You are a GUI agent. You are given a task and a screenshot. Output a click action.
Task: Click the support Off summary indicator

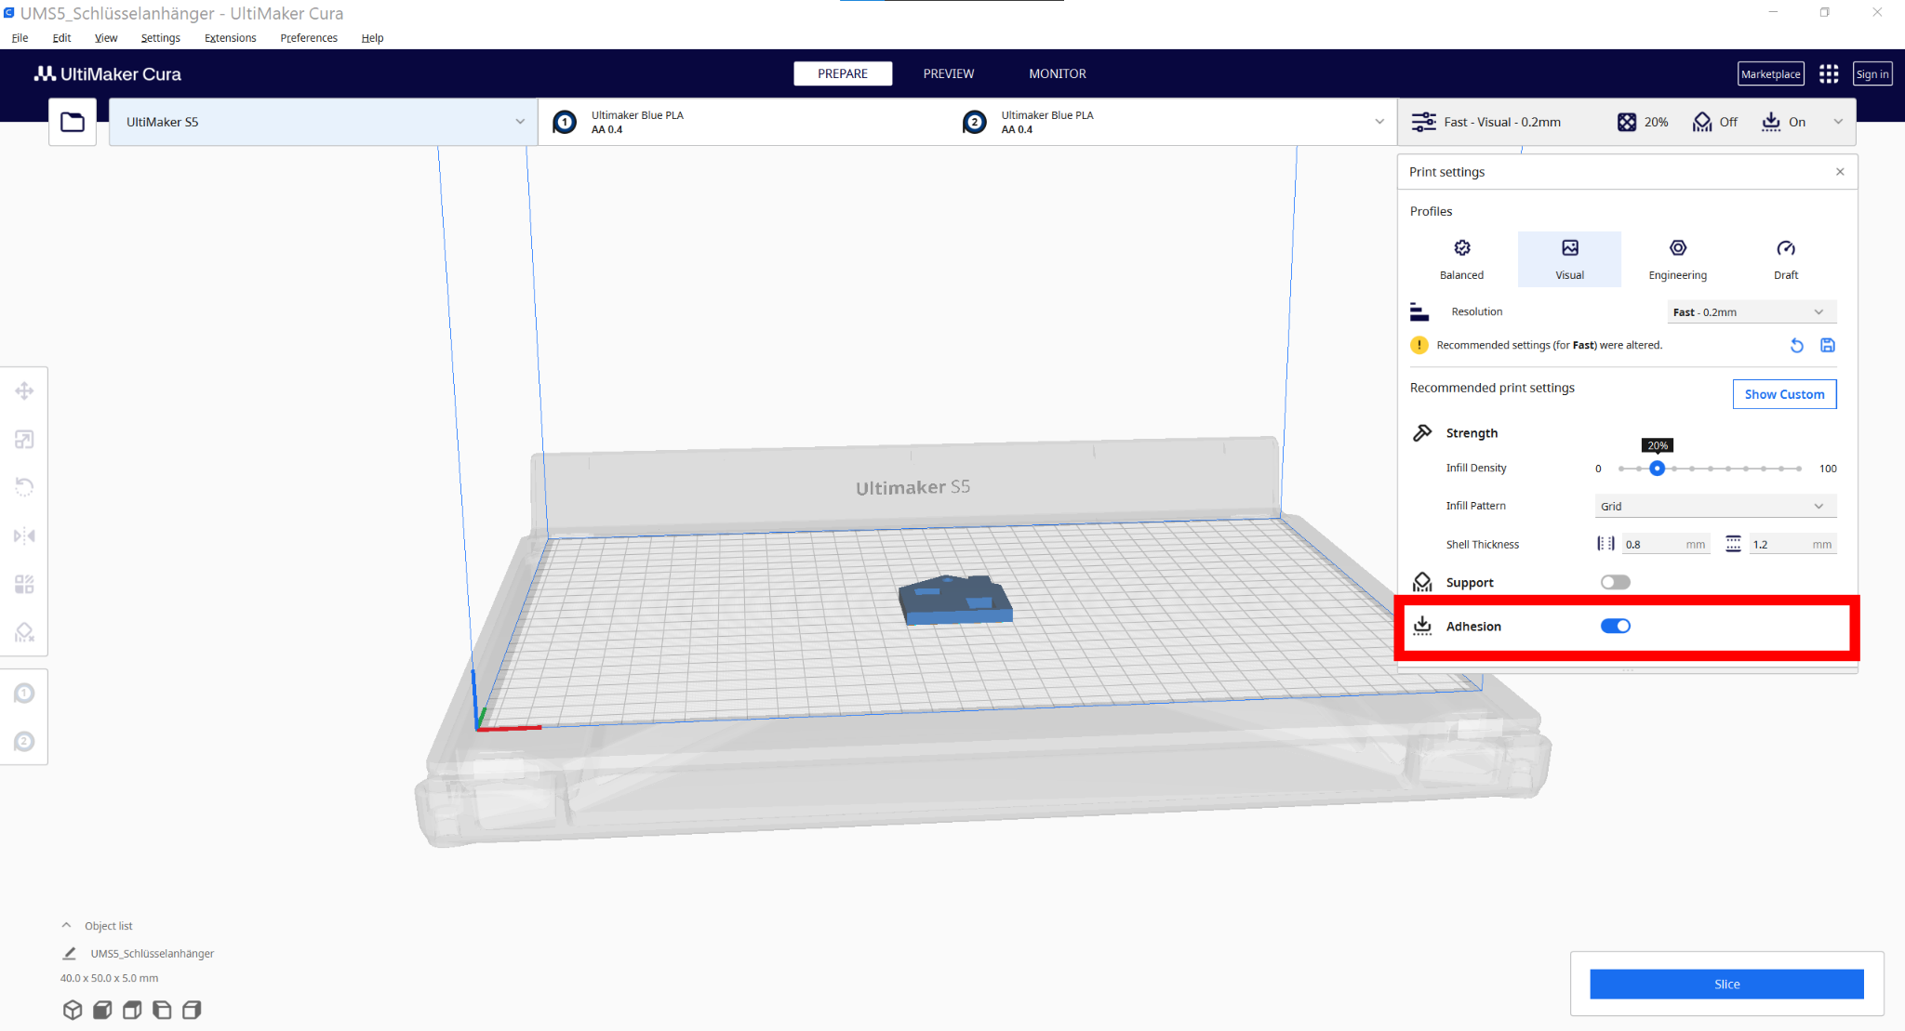(x=1715, y=122)
